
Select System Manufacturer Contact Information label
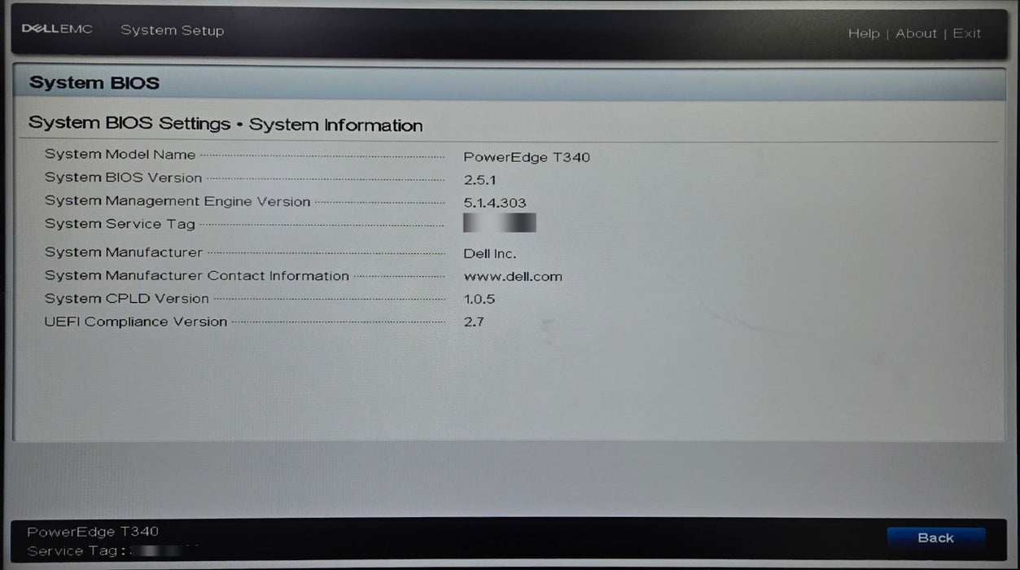click(197, 276)
